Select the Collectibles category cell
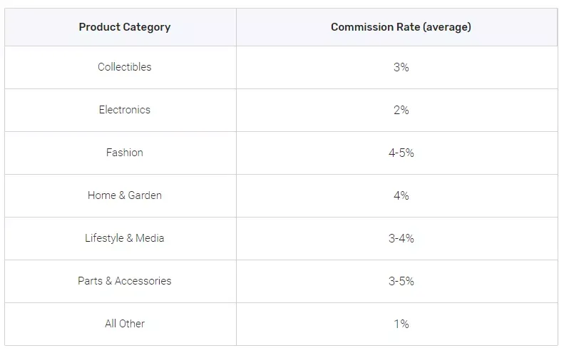Viewport: 564px width, 358px height. [121, 67]
